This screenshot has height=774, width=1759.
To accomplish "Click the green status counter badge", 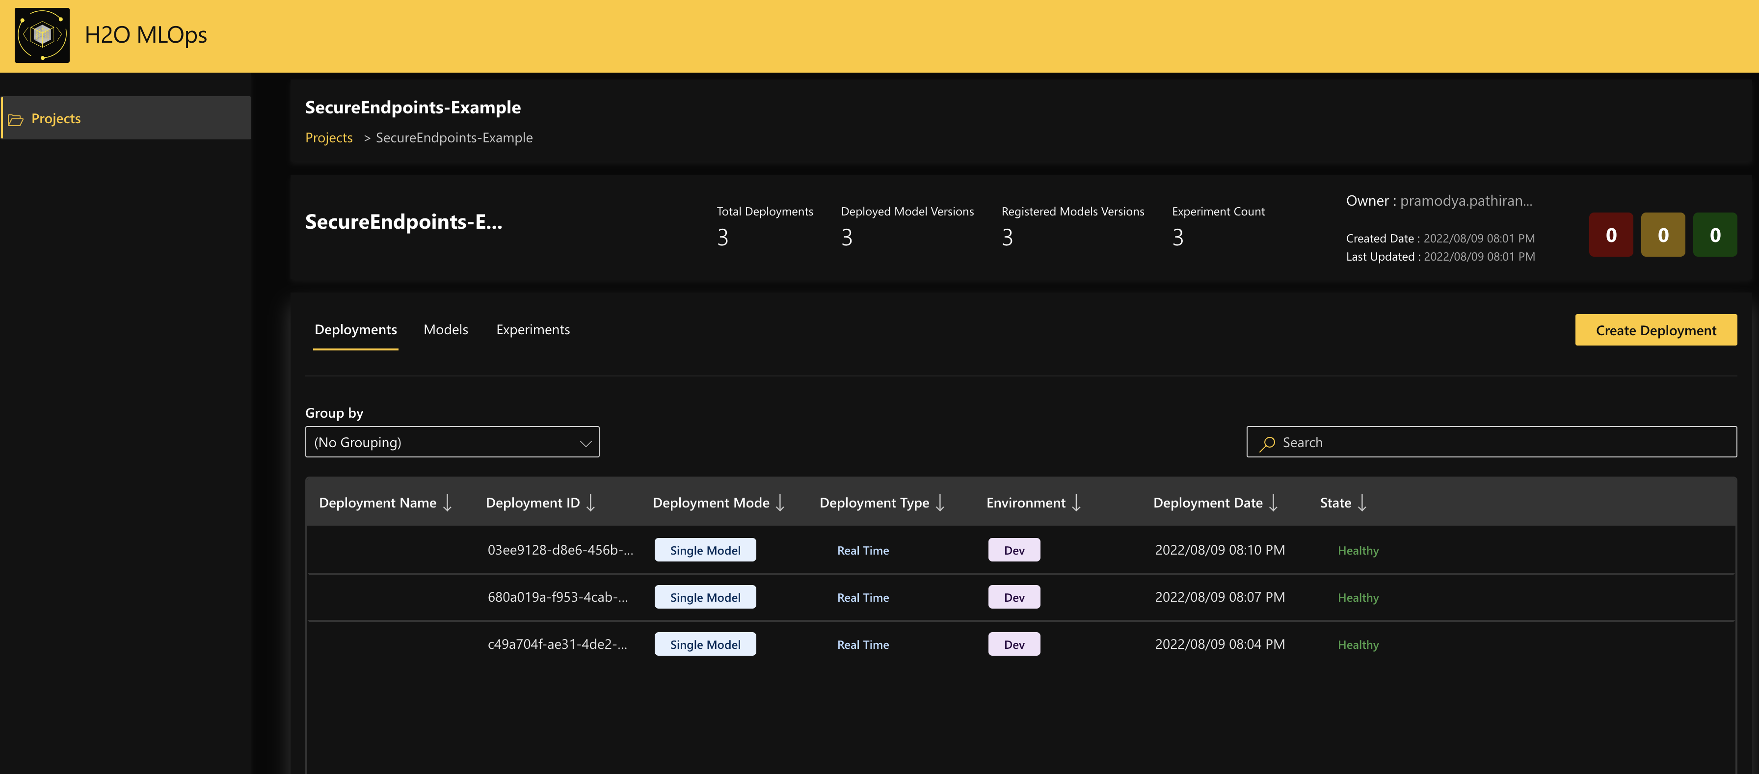I will (1715, 235).
